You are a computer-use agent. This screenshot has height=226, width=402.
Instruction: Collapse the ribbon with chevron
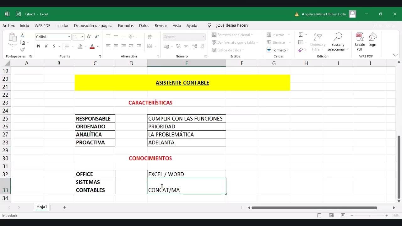click(395, 55)
